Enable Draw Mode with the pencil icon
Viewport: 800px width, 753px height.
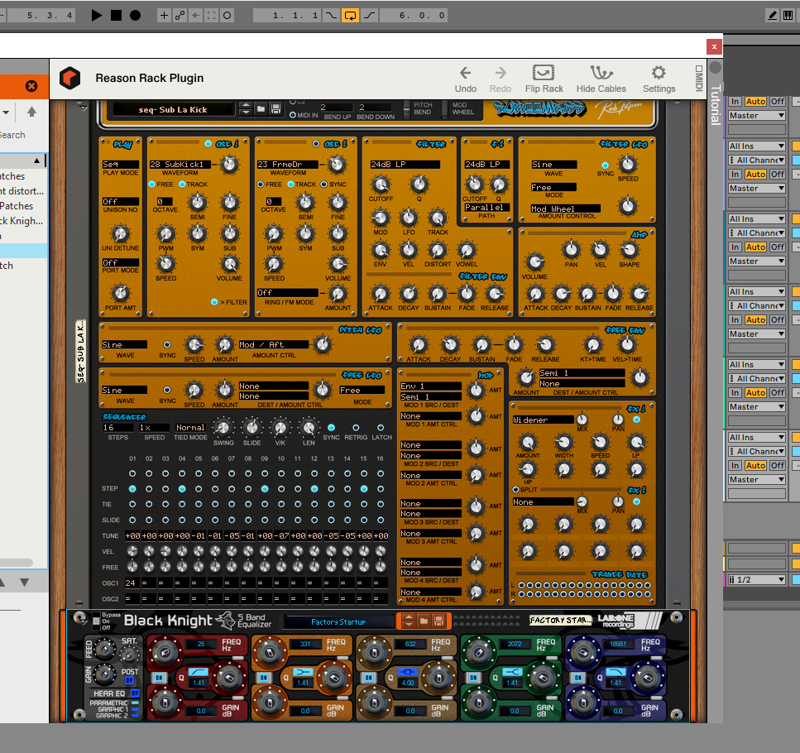[x=773, y=15]
